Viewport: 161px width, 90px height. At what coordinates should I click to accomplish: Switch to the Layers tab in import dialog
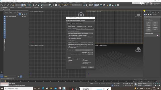tap(73, 23)
